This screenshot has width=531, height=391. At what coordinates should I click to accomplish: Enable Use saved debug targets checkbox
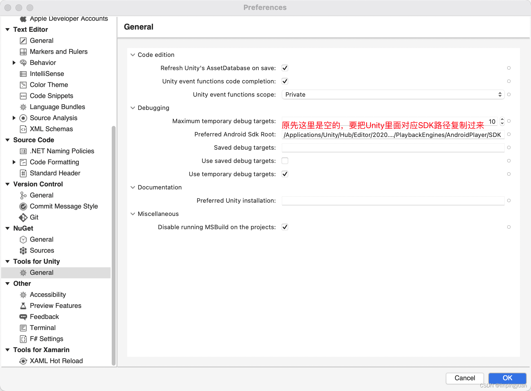click(285, 161)
